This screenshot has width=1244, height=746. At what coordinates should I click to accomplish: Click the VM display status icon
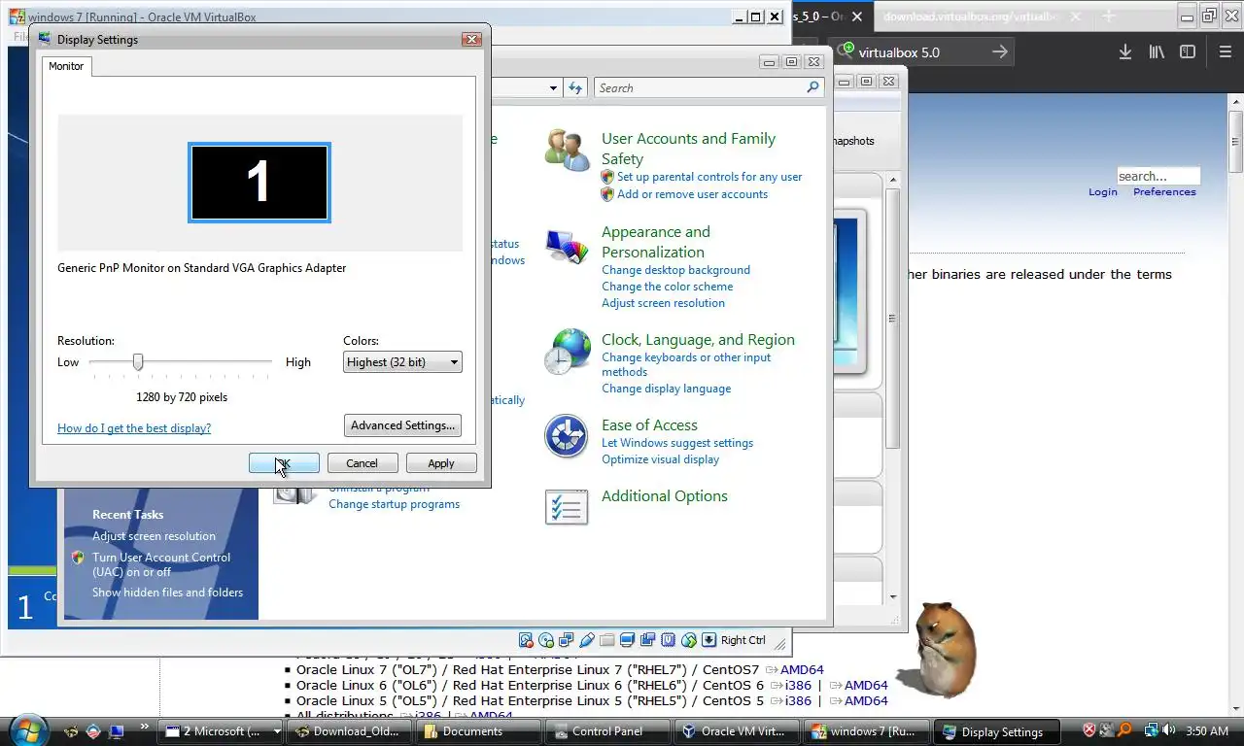click(628, 640)
